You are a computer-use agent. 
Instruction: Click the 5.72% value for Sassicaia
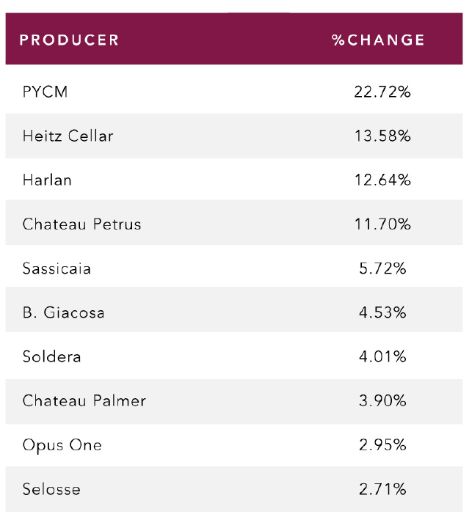click(382, 268)
